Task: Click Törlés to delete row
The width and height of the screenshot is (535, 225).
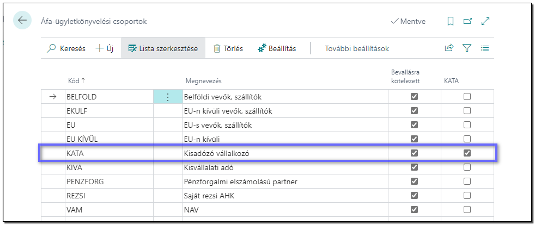Action: click(x=228, y=48)
